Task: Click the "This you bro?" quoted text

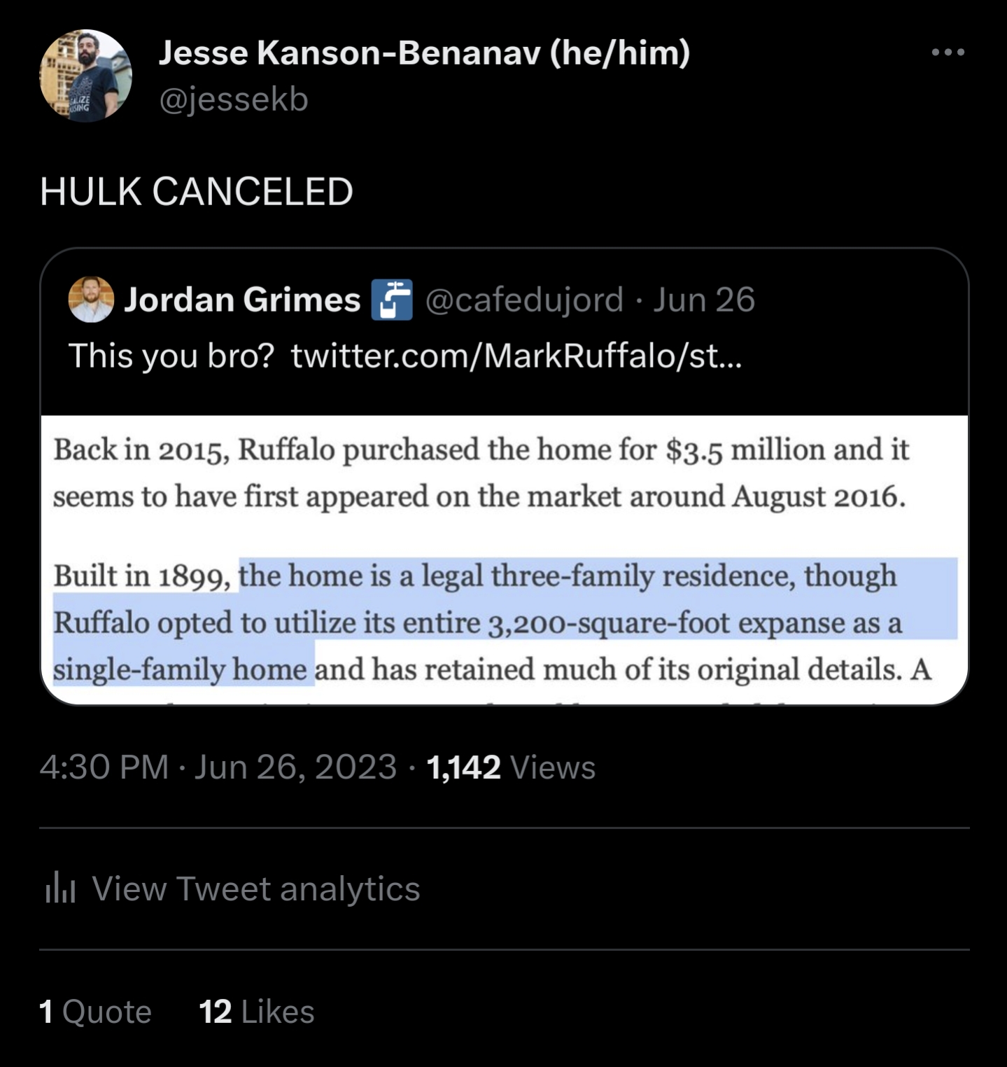Action: tap(171, 356)
